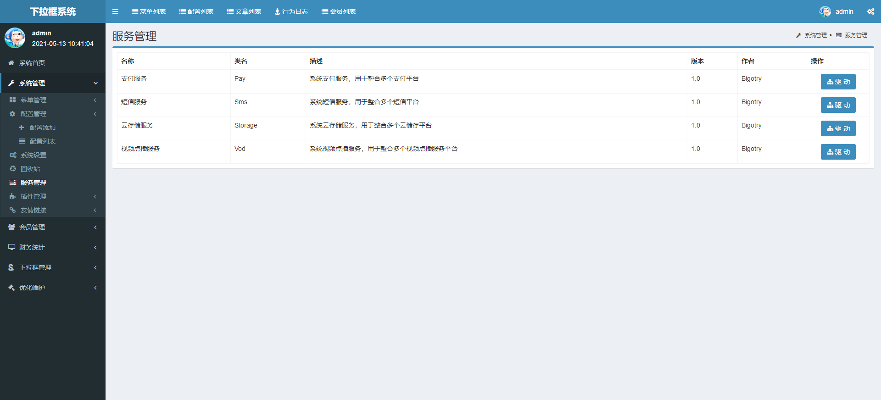Click the plus icon beside 配置添加
The height and width of the screenshot is (400, 881).
22,128
